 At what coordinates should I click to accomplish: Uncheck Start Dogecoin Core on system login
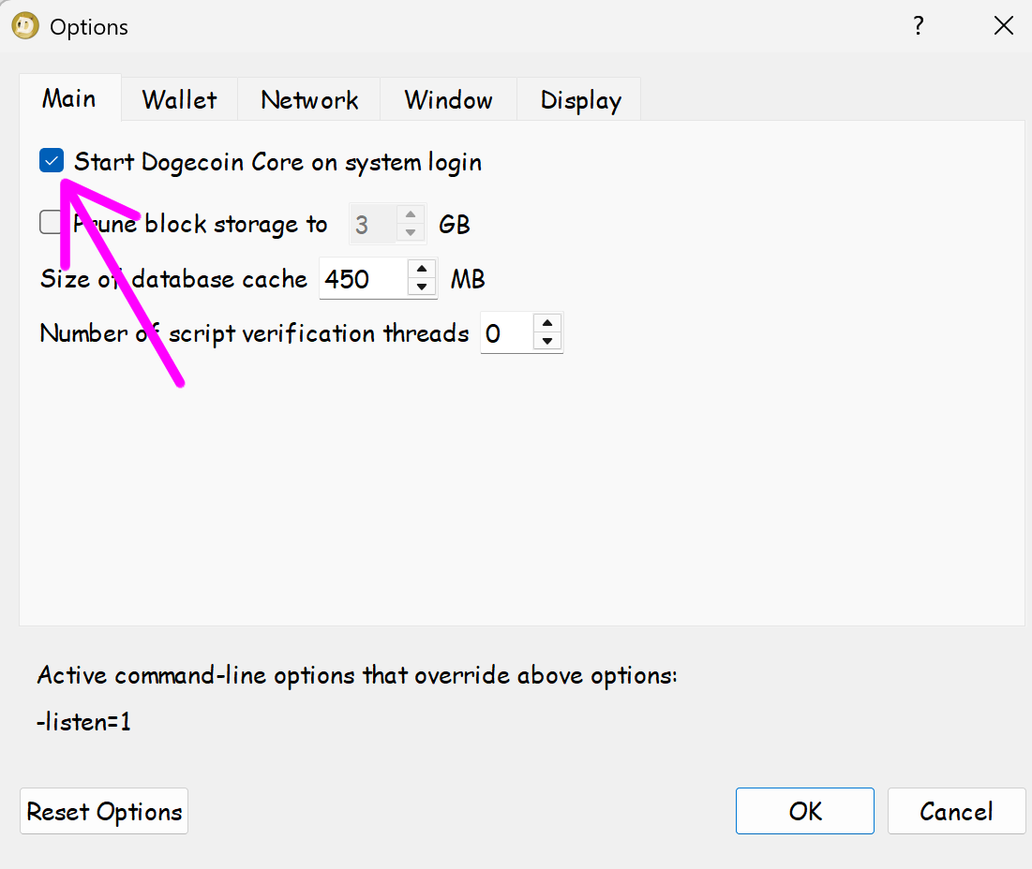point(52,160)
